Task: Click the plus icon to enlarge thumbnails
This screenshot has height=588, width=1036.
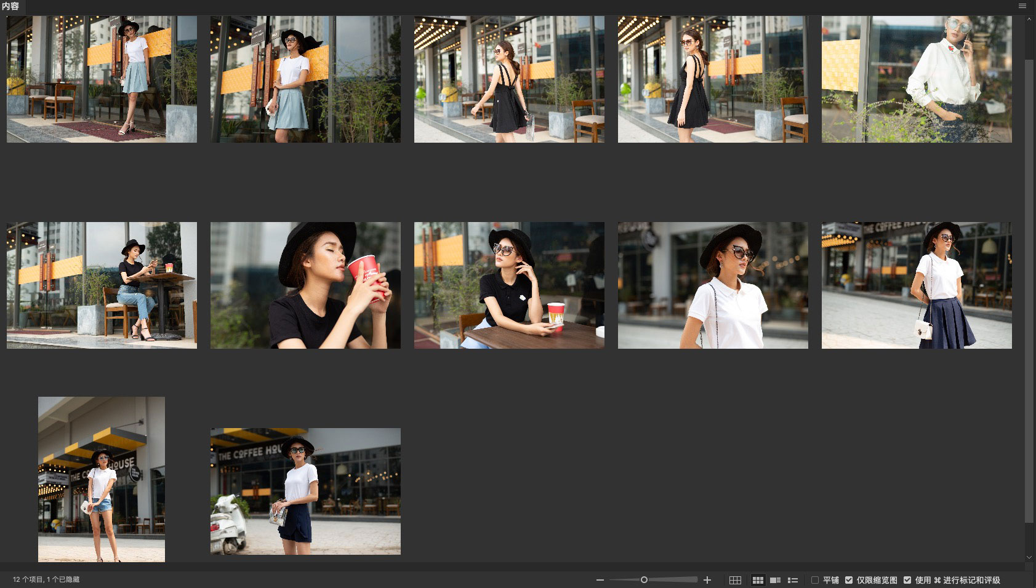Action: pyautogui.click(x=707, y=580)
